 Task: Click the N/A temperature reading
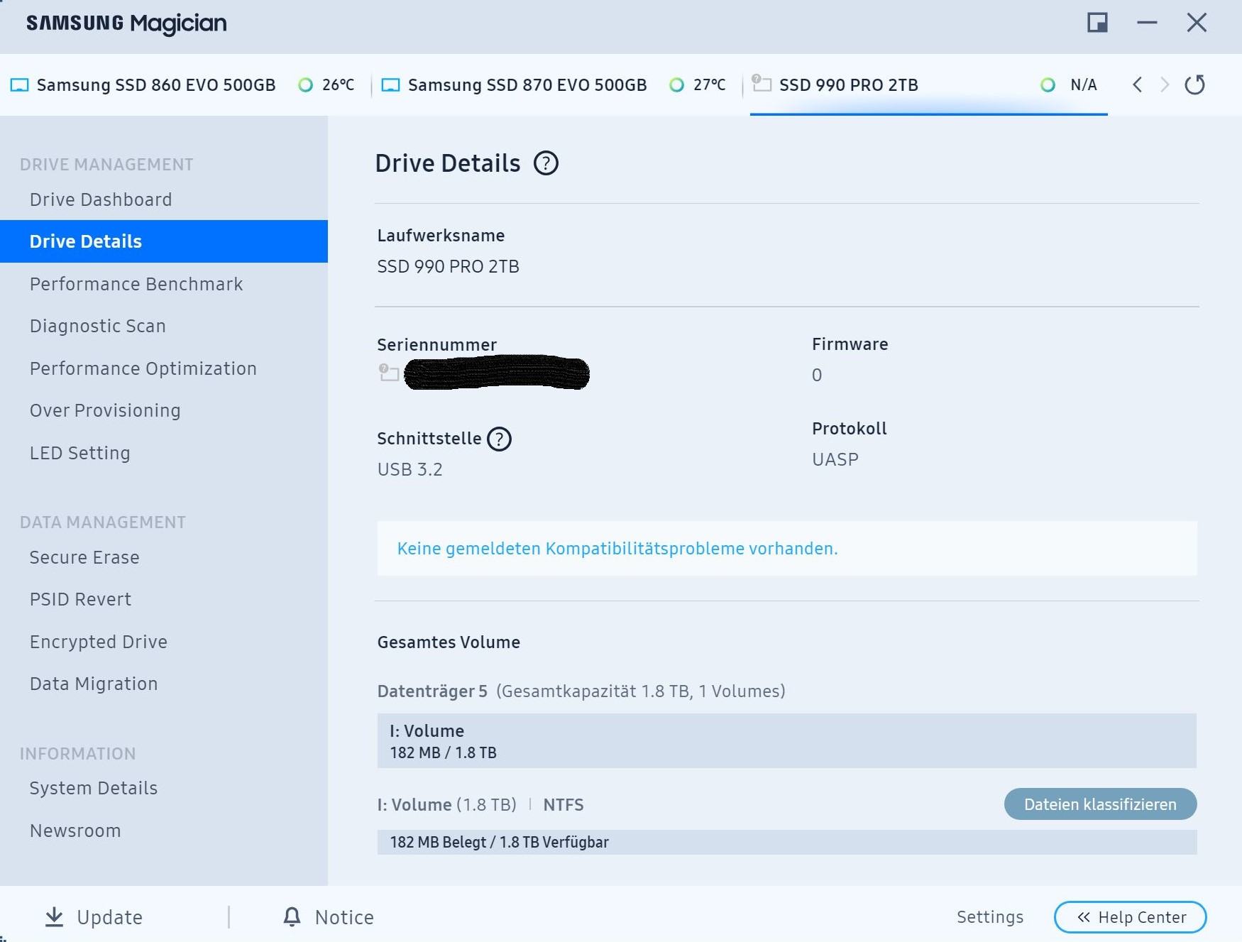pyautogui.click(x=1084, y=85)
